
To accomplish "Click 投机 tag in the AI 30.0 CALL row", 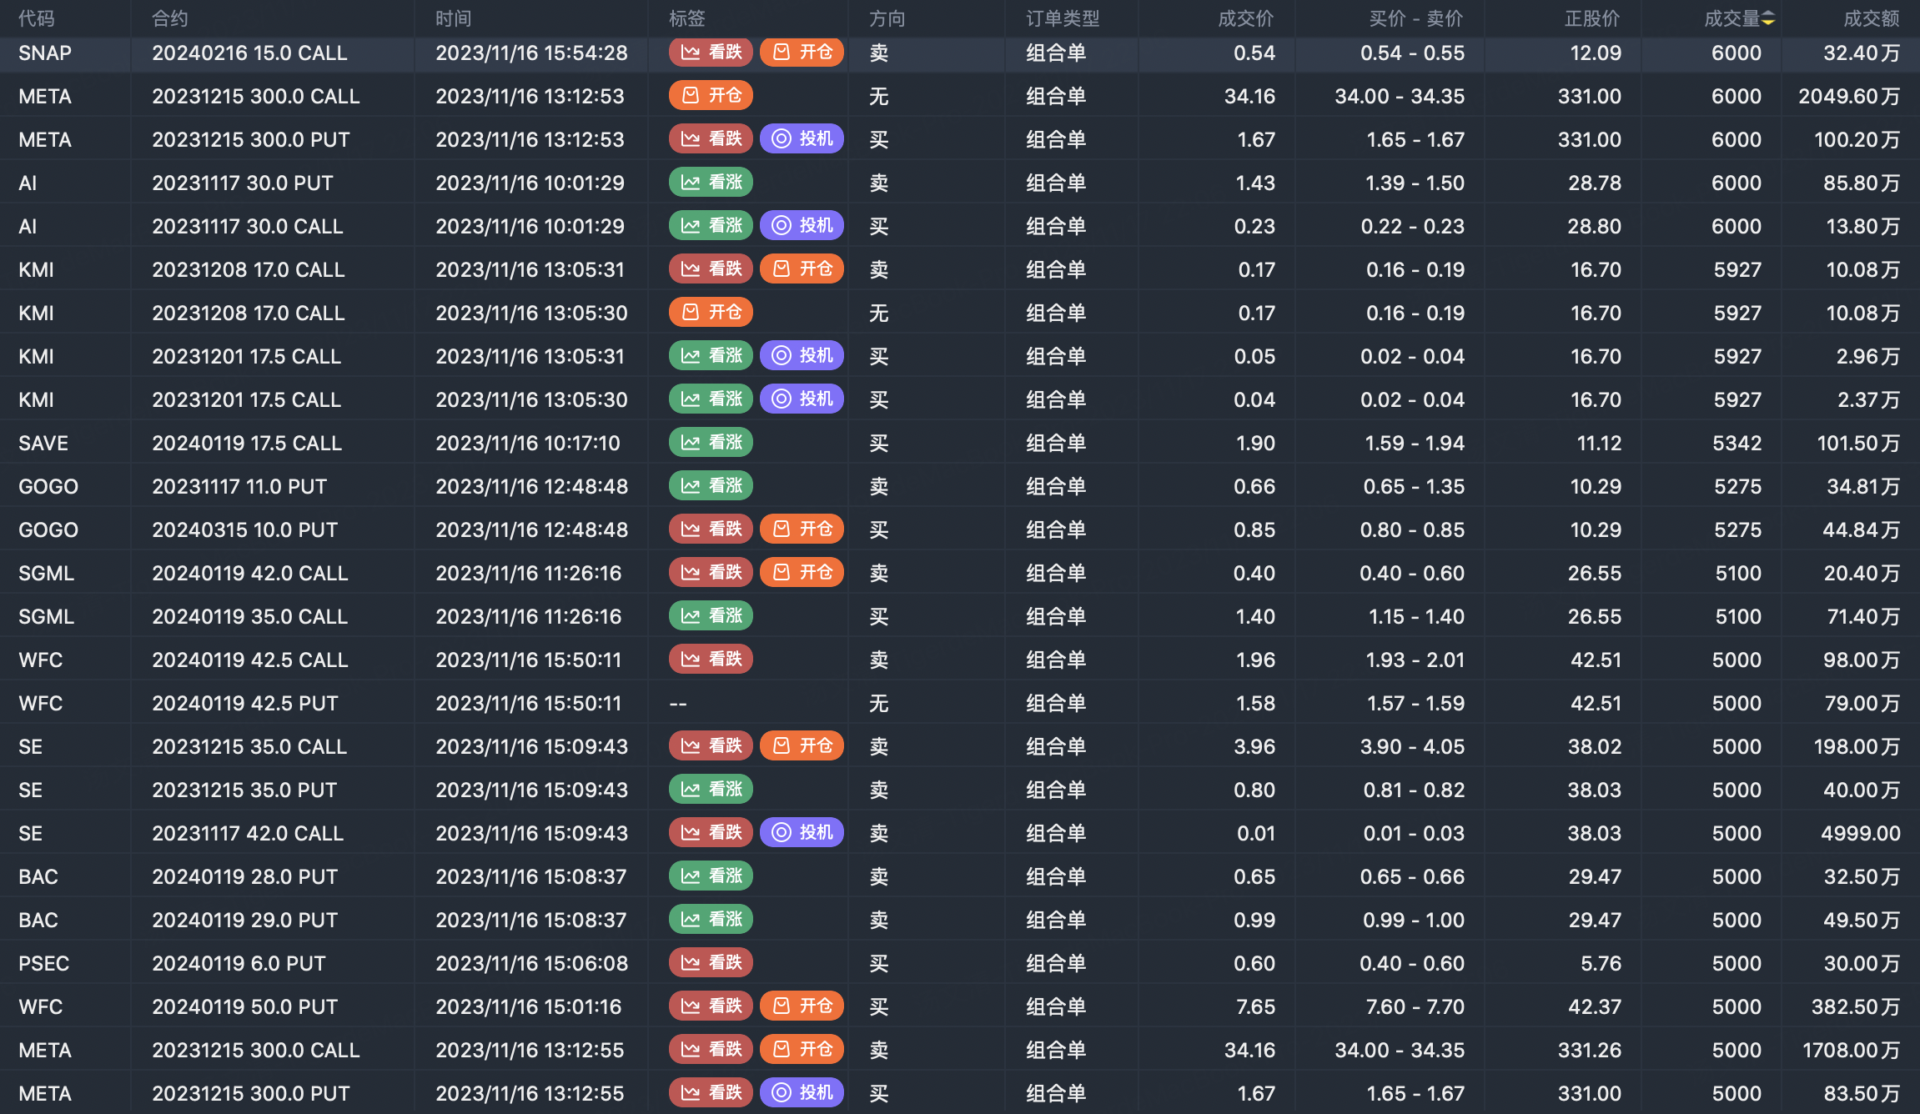I will coord(802,226).
